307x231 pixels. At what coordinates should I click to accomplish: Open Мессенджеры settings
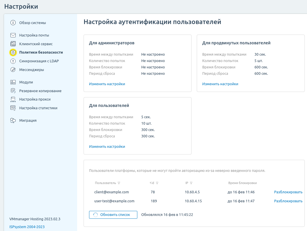[x=32, y=70]
